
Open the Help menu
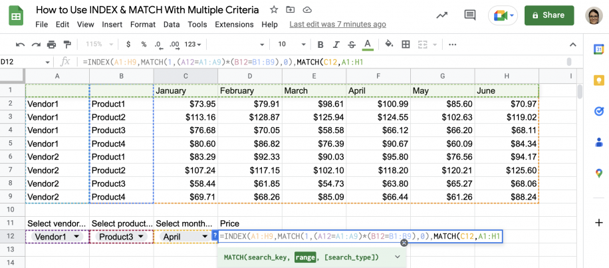[x=269, y=25]
